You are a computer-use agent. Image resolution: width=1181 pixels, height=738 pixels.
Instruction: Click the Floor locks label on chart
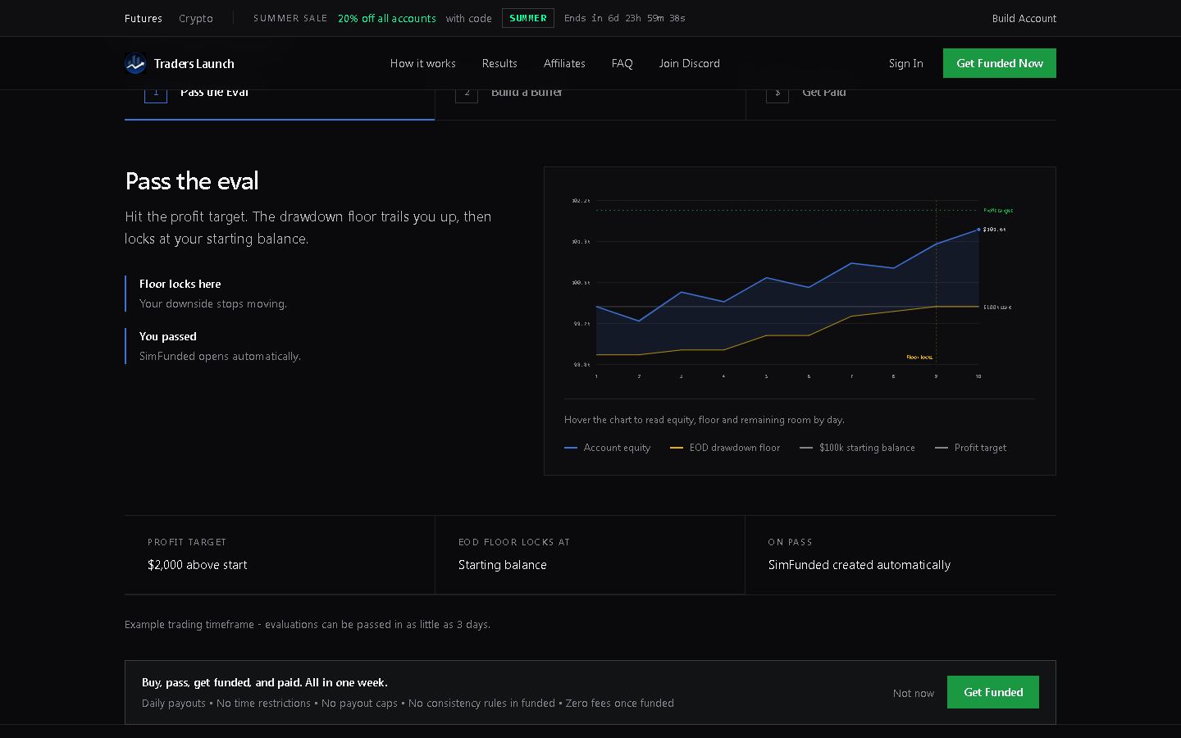tap(919, 358)
